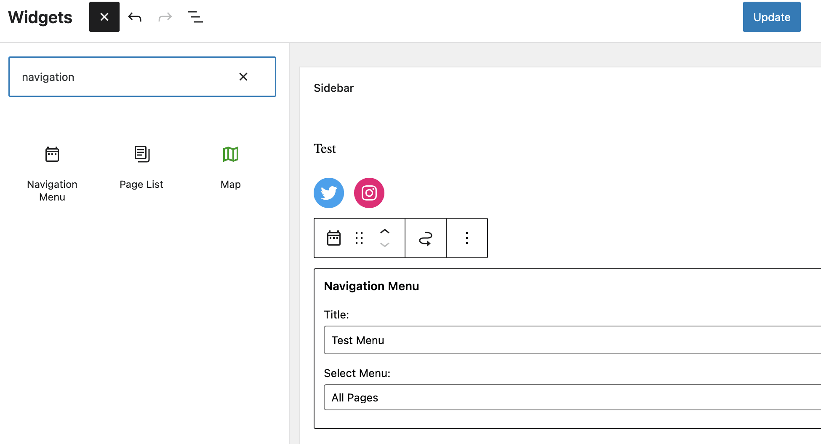The width and height of the screenshot is (821, 444).
Task: Select the Map block
Action: coord(230,166)
